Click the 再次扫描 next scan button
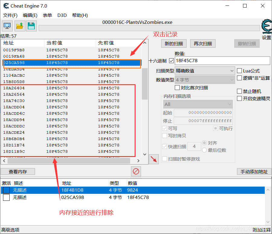This screenshot has width=272, height=234. click(203, 43)
